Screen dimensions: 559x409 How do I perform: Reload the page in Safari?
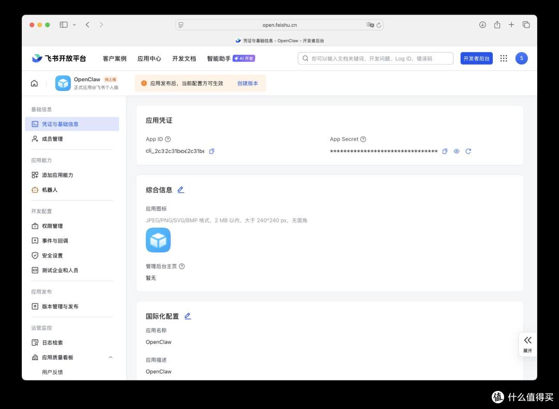[378, 25]
